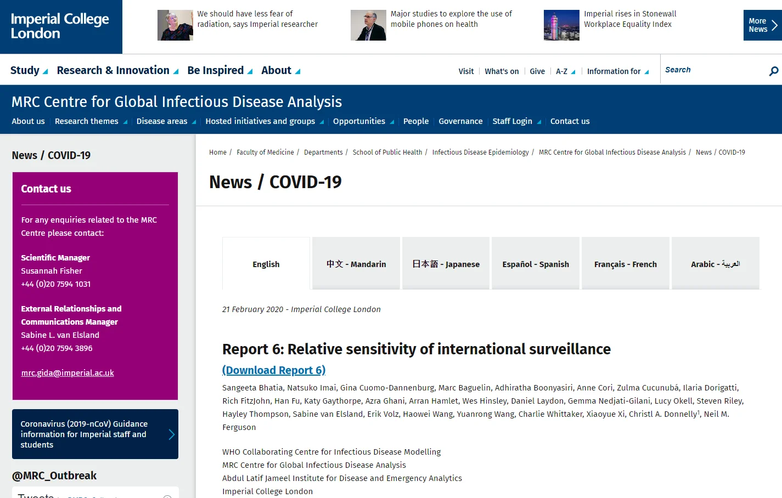
Task: Click MRC Centre breadcrumb link
Action: 612,152
